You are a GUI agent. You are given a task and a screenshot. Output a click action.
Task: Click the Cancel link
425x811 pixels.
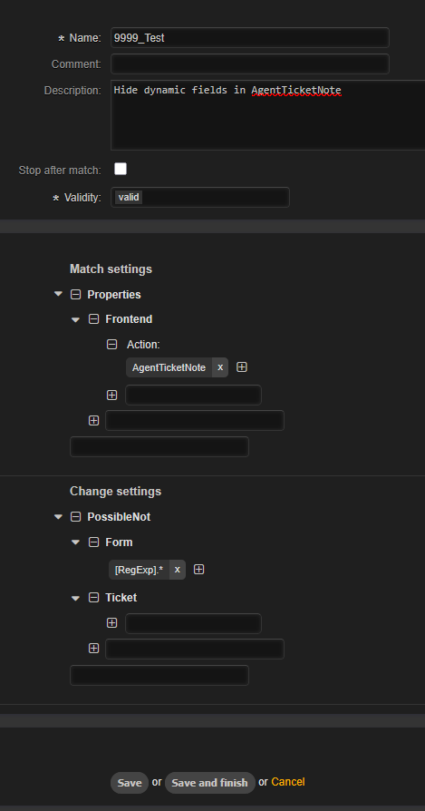click(x=288, y=782)
